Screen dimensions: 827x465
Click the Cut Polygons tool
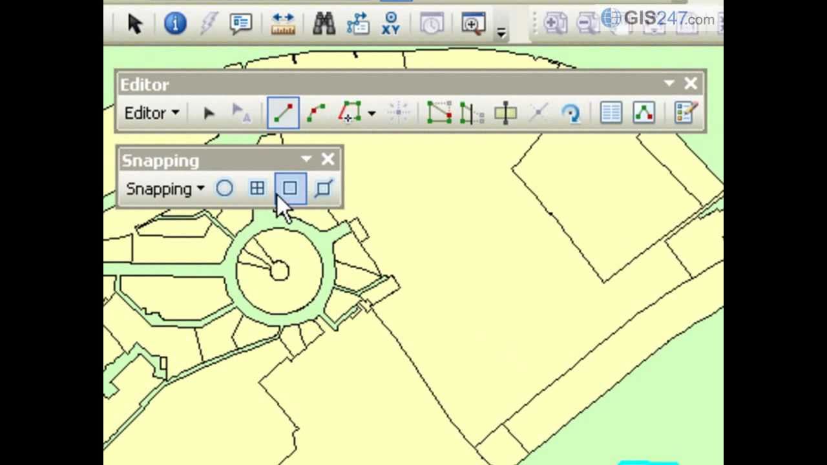(x=505, y=113)
